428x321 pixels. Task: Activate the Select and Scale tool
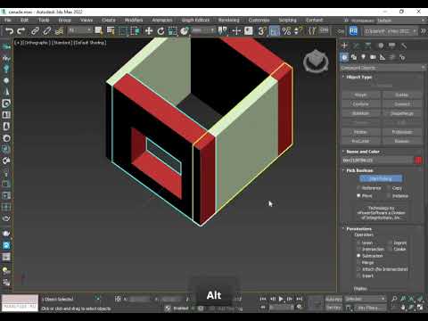point(172,31)
